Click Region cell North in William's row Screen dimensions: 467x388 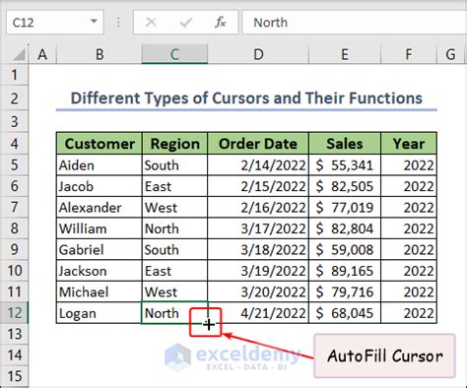click(x=174, y=228)
